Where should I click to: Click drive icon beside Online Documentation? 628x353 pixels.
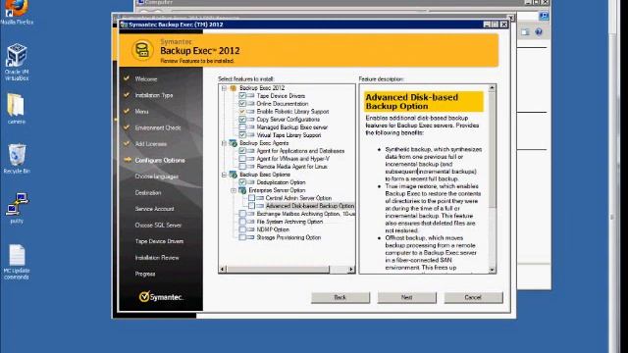[x=251, y=104]
